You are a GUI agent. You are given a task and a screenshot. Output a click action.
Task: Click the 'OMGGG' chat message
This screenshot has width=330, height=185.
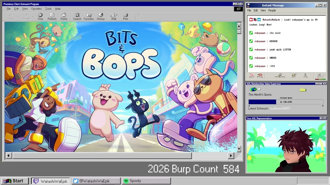pyautogui.click(x=273, y=58)
